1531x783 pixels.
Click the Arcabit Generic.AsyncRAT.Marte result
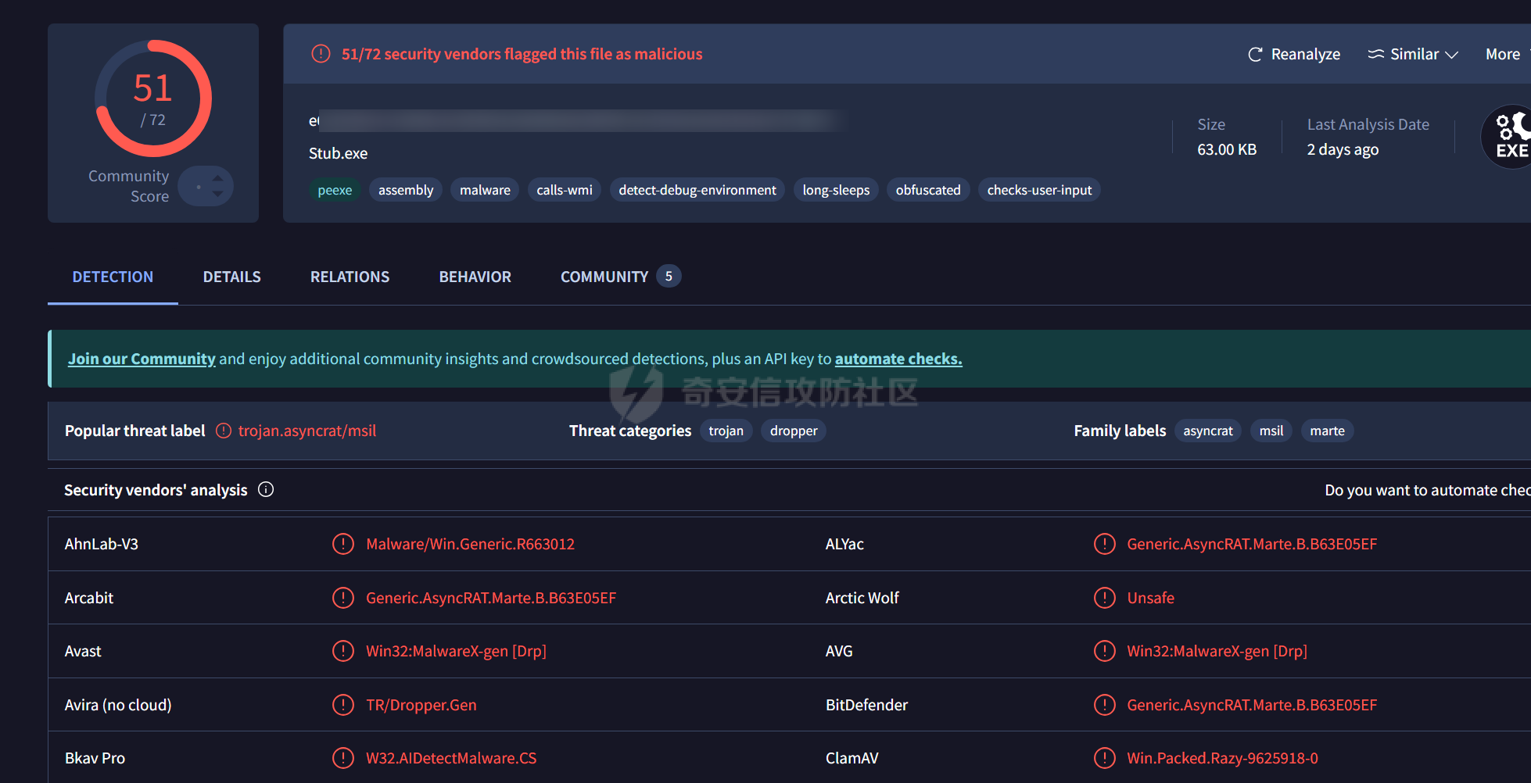[x=491, y=598]
